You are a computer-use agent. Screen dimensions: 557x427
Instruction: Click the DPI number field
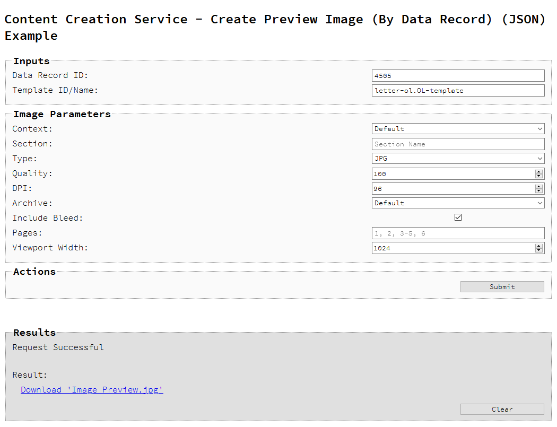tap(458, 189)
